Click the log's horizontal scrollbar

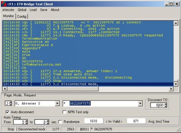[x=88, y=89]
